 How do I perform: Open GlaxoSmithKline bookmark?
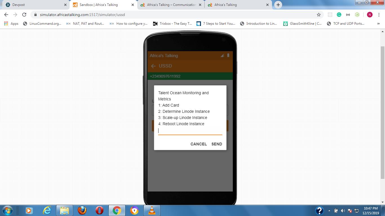click(303, 24)
